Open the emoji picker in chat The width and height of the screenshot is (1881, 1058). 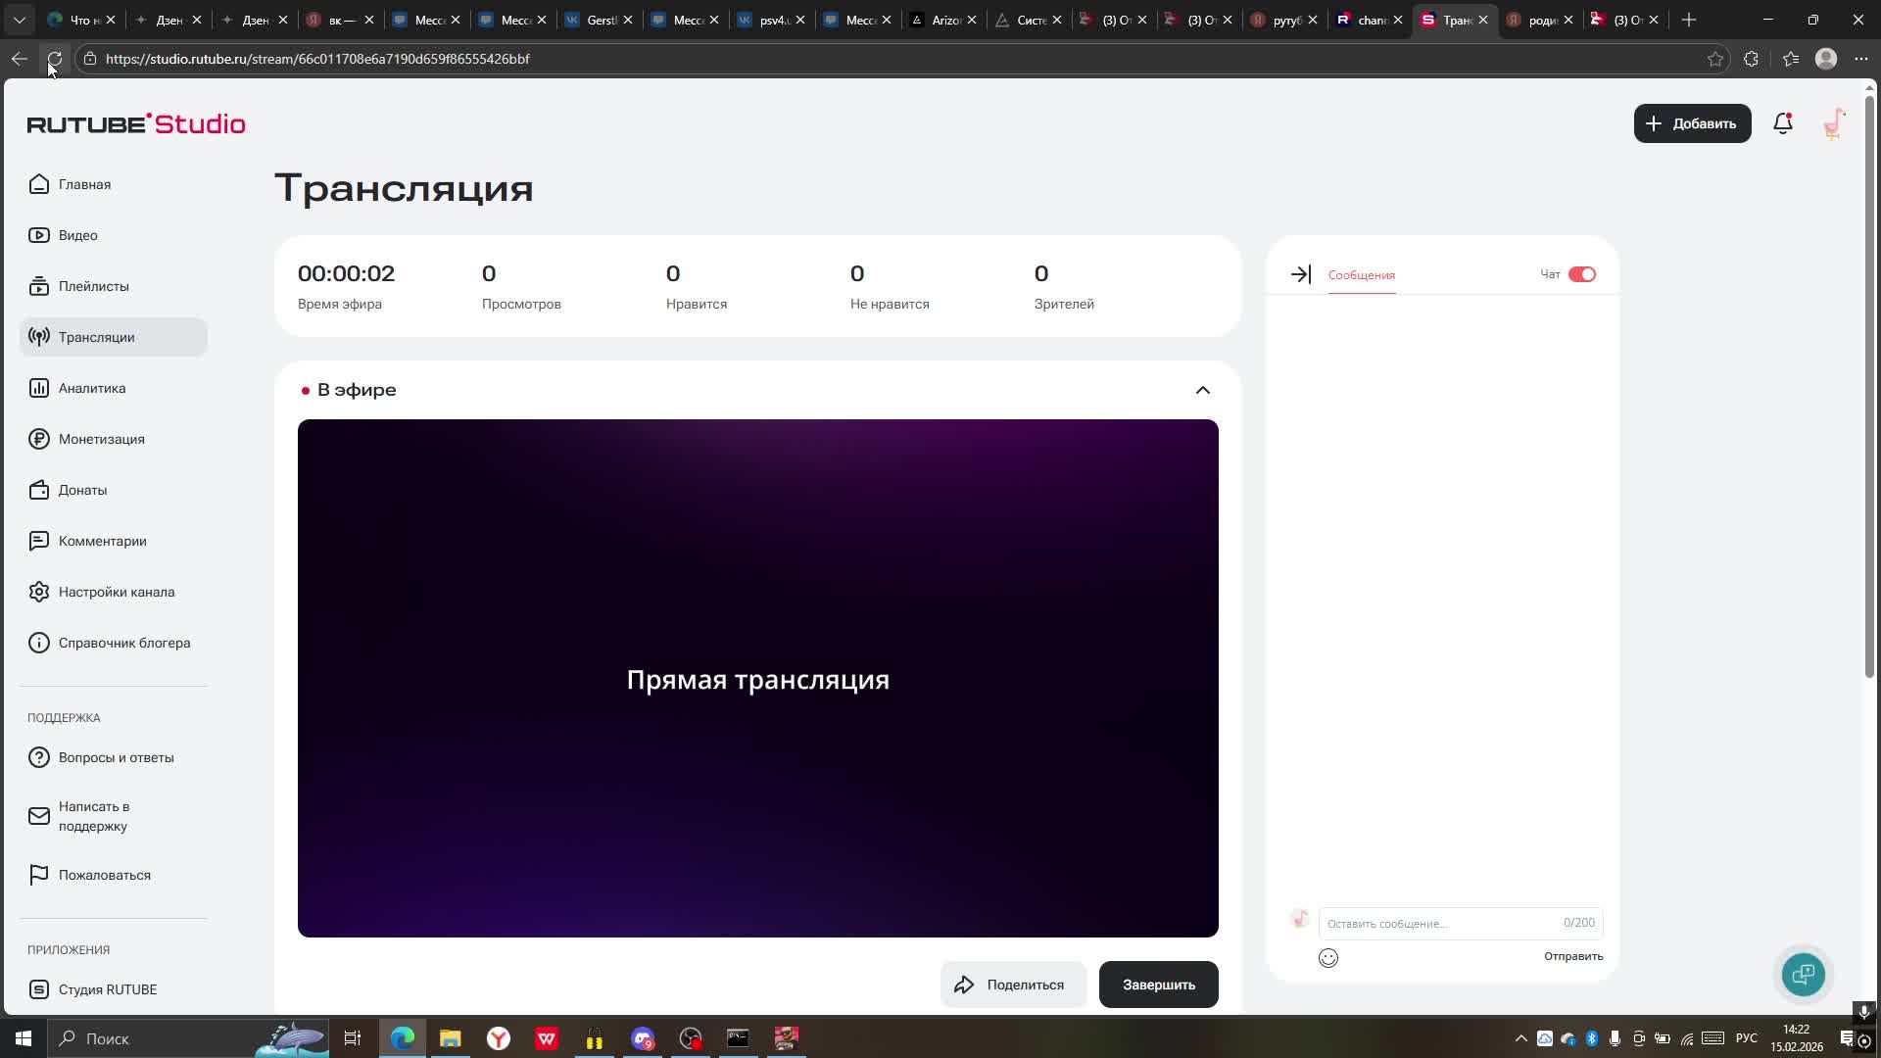pos(1328,958)
